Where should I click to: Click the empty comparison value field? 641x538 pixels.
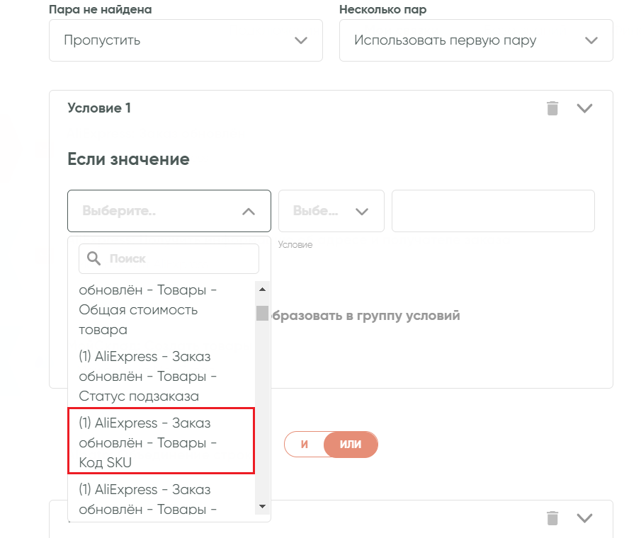(x=493, y=211)
